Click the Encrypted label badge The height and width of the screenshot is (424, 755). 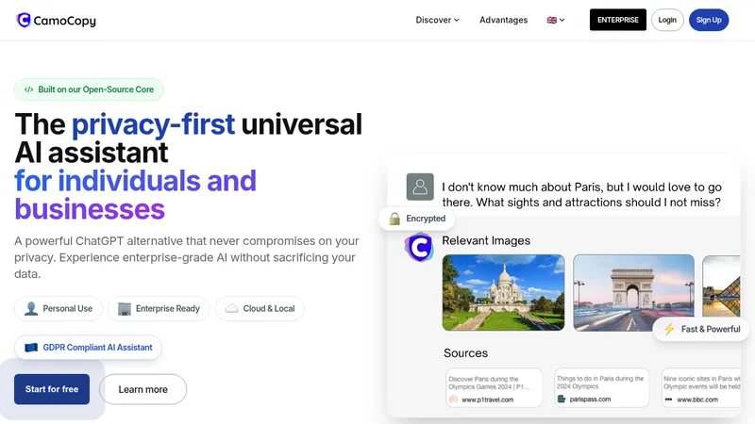[417, 219]
